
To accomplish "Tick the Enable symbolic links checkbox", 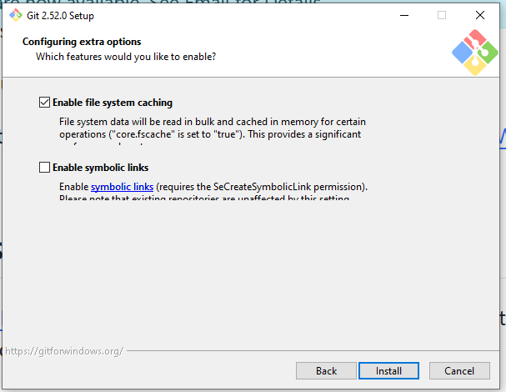I will (44, 168).
